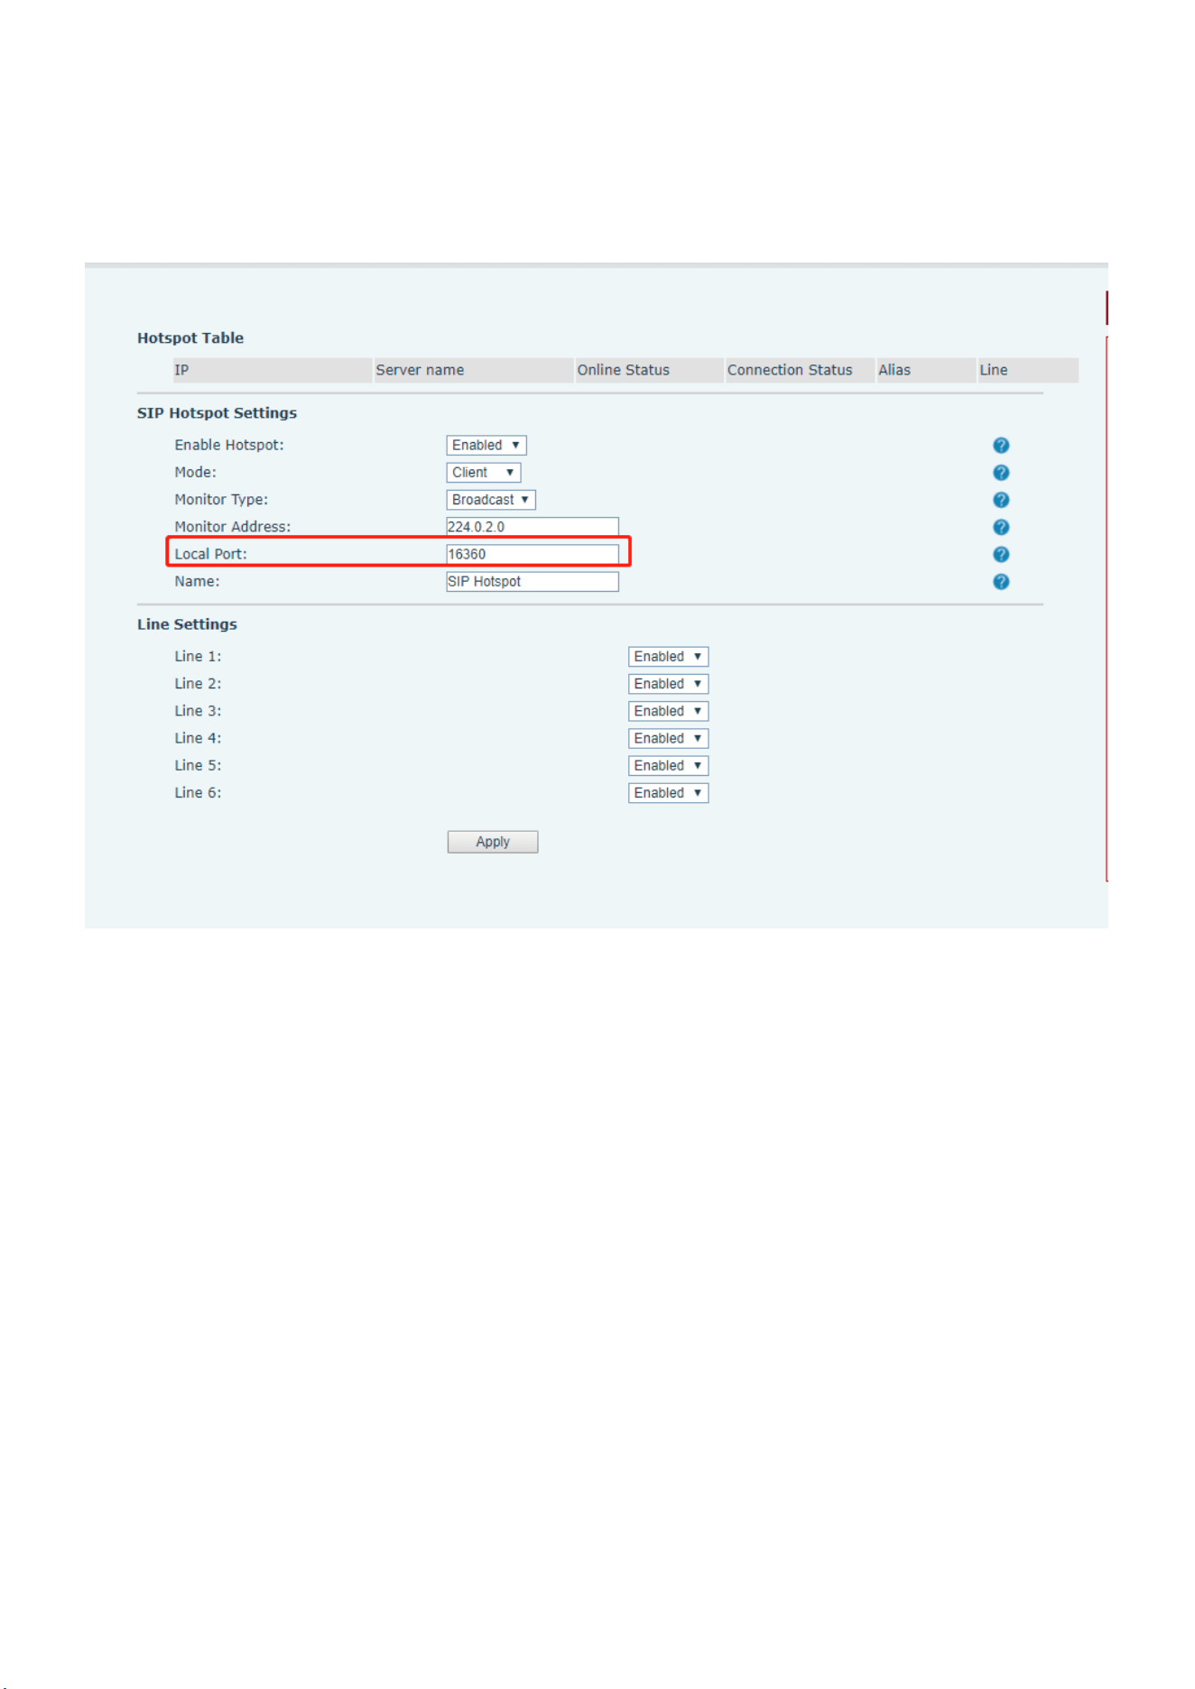Viewport: 1195px width, 1689px height.
Task: Open Line 3 Enabled dropdown
Action: [668, 711]
